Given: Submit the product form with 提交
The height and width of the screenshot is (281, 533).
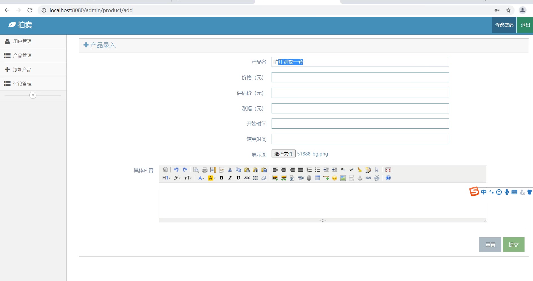Looking at the screenshot, I should pyautogui.click(x=514, y=245).
